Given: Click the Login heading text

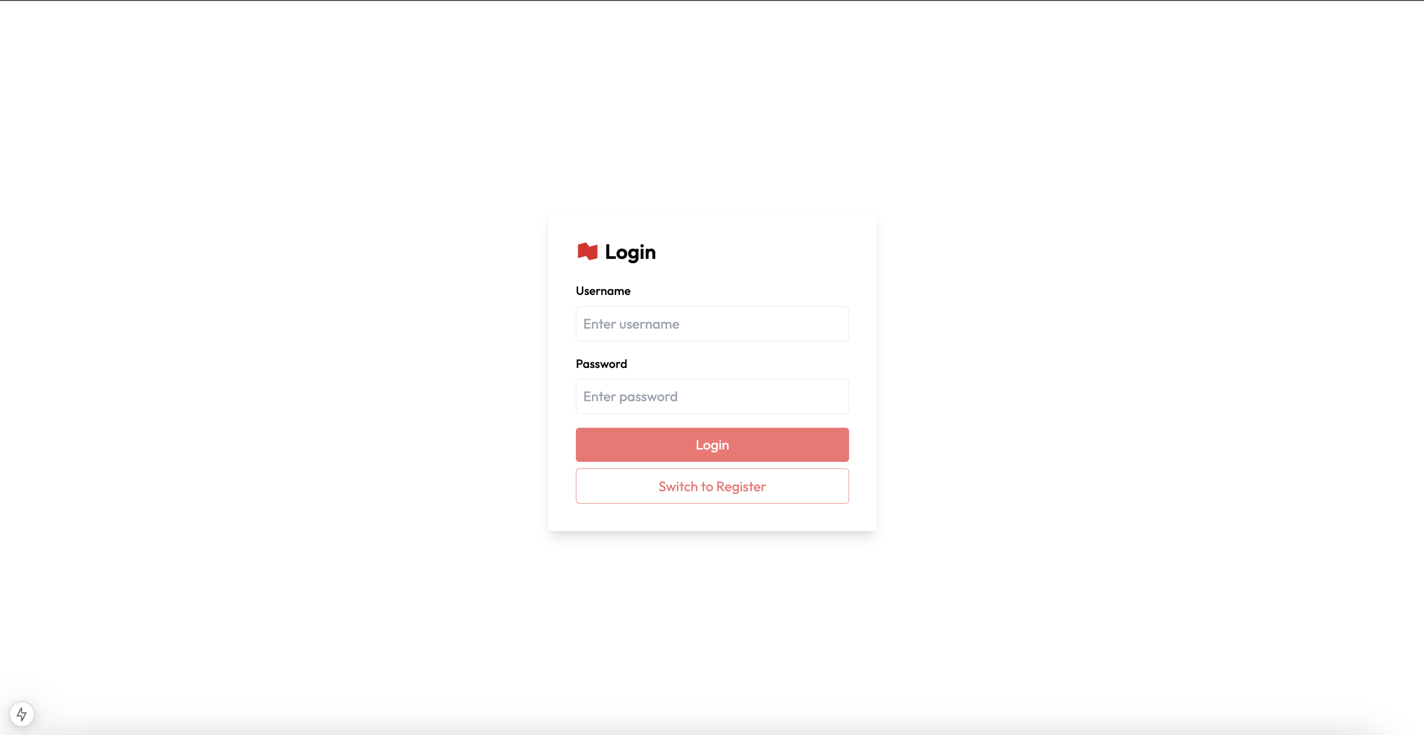Looking at the screenshot, I should pyautogui.click(x=630, y=252).
